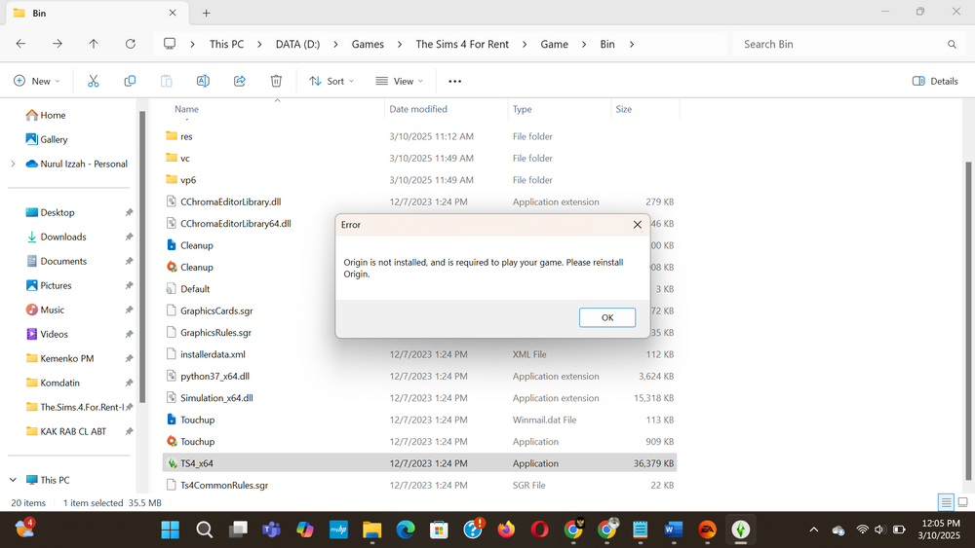The height and width of the screenshot is (548, 975).
Task: Click 'DATA (D:)' in breadcrumb
Action: 297,44
